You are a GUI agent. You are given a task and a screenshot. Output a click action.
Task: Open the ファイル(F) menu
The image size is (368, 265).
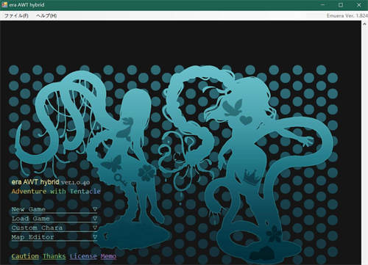click(x=16, y=15)
